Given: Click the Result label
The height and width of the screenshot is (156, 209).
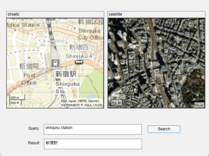Looking at the screenshot, I should point(34,143).
